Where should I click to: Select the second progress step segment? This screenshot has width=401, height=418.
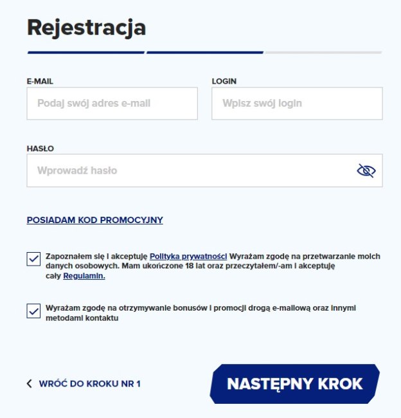(x=205, y=52)
